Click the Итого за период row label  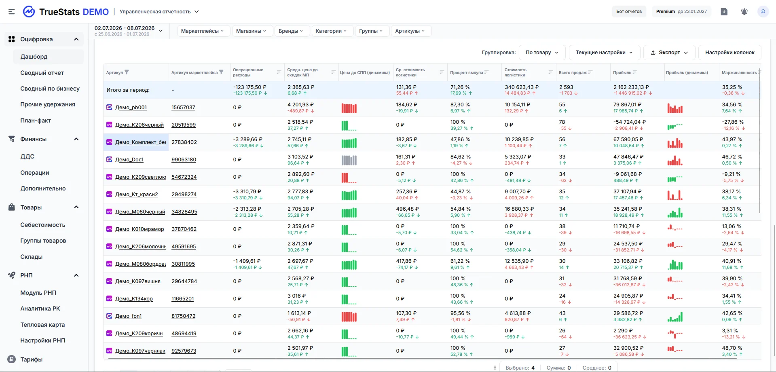[128, 90]
